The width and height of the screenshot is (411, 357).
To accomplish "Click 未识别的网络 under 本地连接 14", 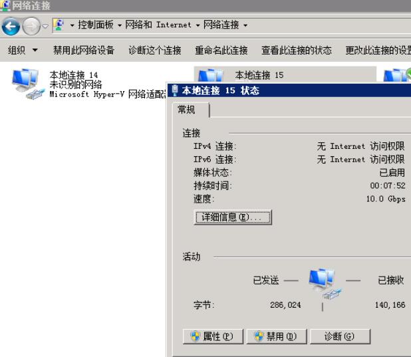I will (76, 84).
